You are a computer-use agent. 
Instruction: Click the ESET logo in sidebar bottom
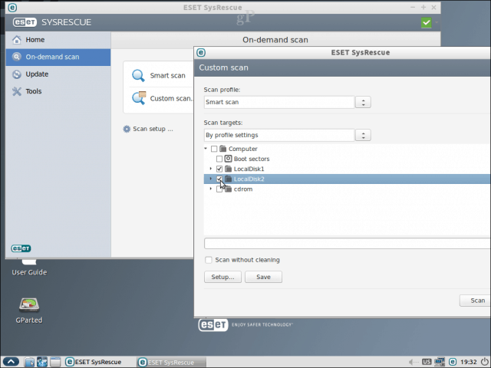[x=21, y=248]
